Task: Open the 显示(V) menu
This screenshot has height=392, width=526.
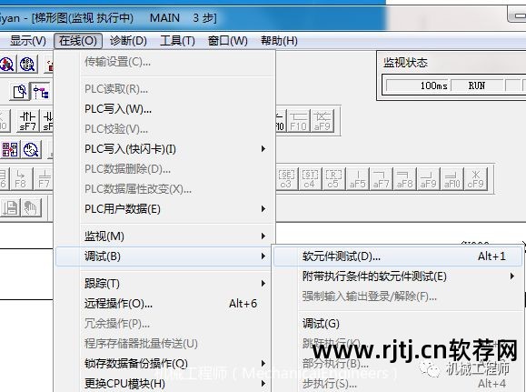Action: [28, 41]
